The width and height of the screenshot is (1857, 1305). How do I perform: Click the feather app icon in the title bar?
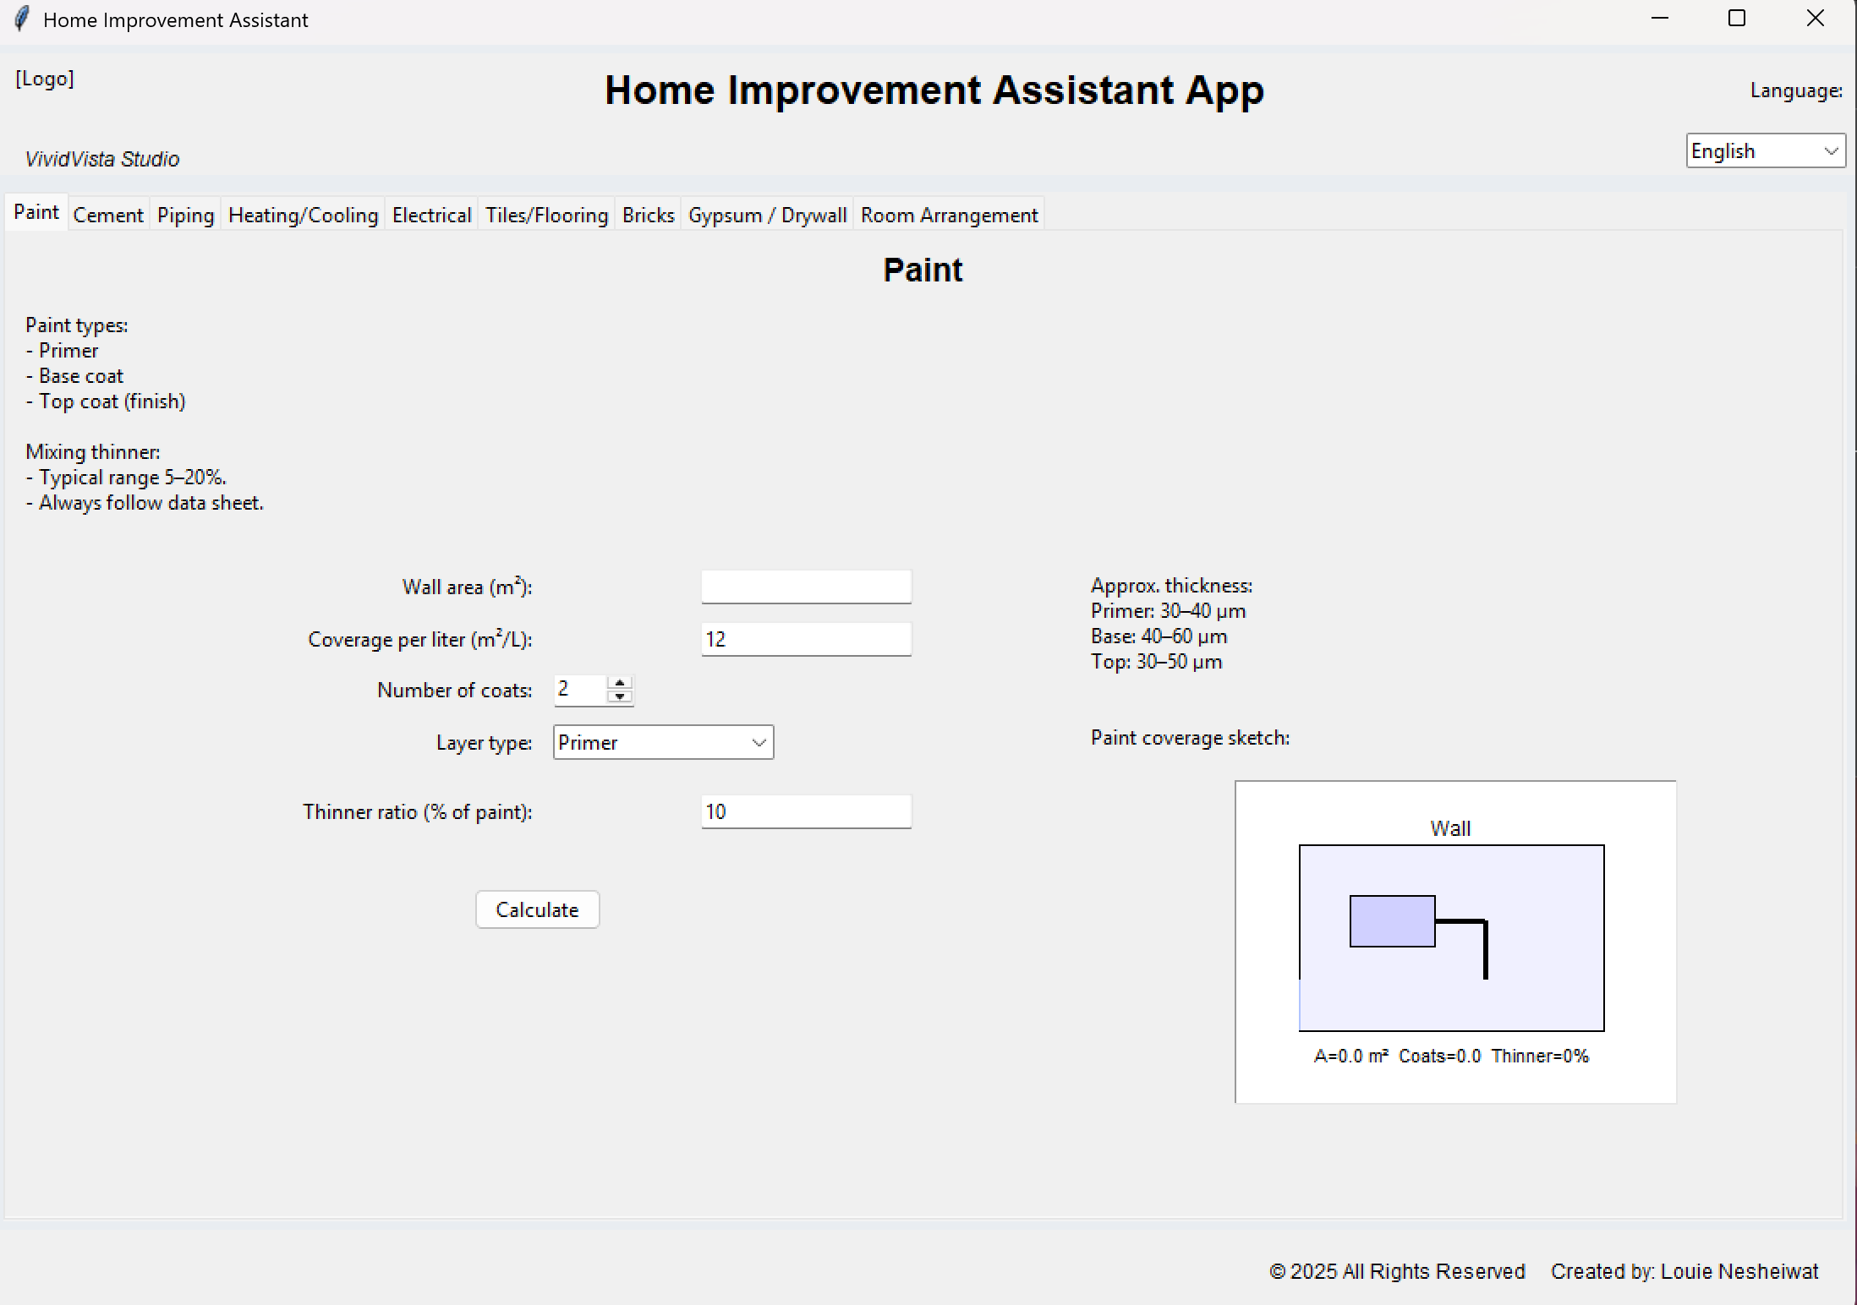pos(21,19)
